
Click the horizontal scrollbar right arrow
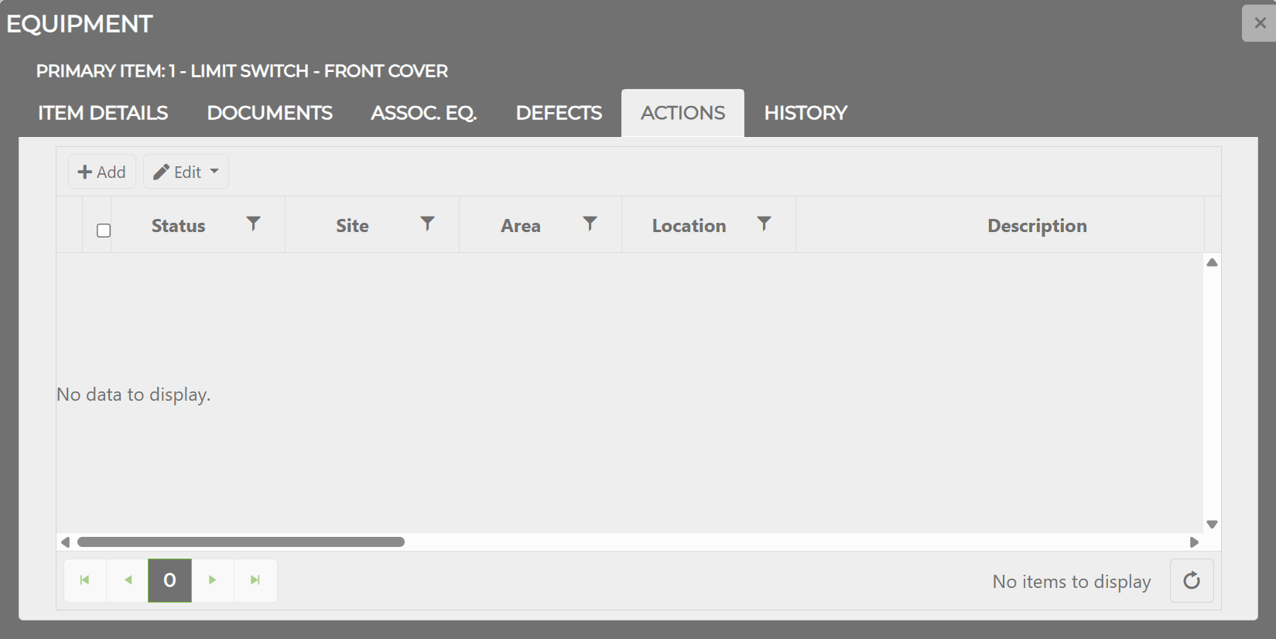coord(1194,542)
